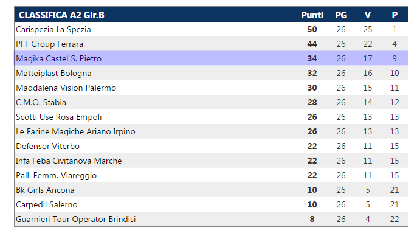Screen dimensions: 417x236
Task: Click the Defensor Viterbo team name
Action: (x=47, y=146)
